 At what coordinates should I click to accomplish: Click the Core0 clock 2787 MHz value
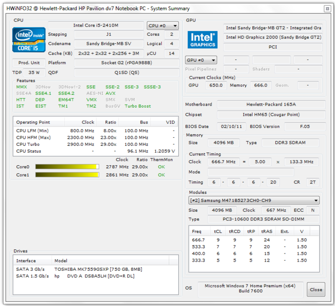point(117,167)
